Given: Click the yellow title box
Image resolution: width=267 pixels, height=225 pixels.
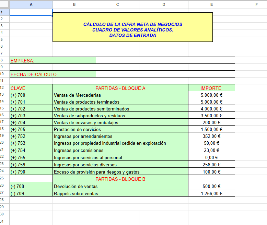Looking at the screenshot, I should [x=132, y=27].
